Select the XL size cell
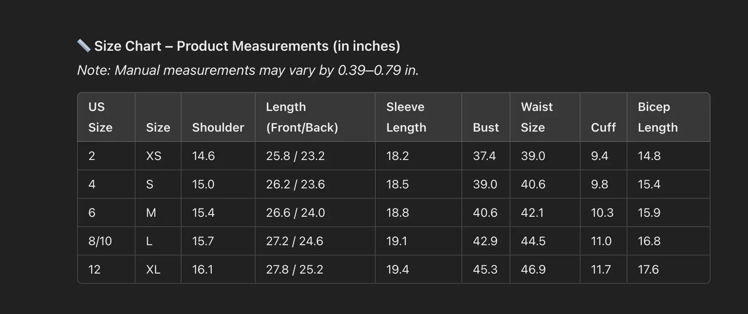The width and height of the screenshot is (748, 314). pyautogui.click(x=153, y=270)
